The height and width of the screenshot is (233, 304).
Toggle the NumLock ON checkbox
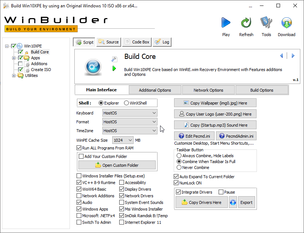176,183
